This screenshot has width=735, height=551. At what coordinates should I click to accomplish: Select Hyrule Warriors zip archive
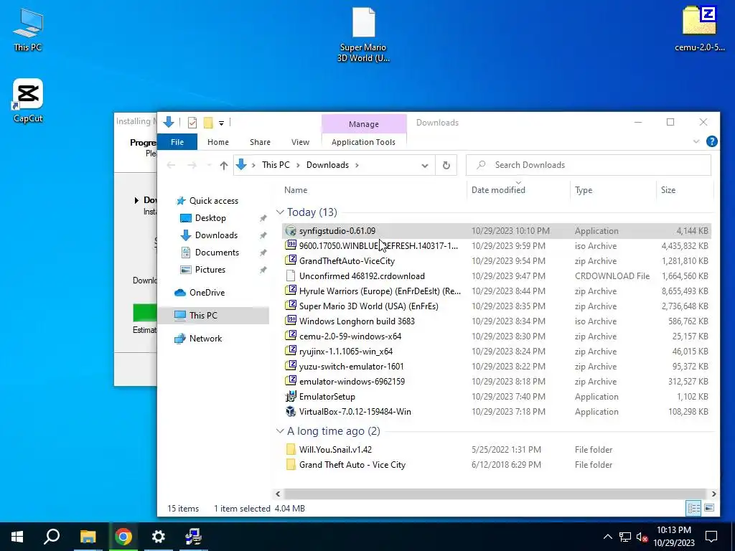click(x=497, y=291)
